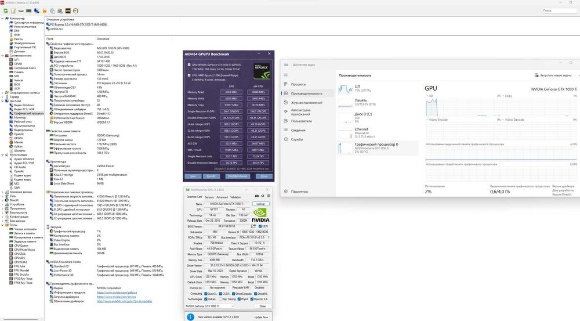Screen dimensions: 580x321
Task: Select FPU Julia test in AIDA64 tree
Action: [20, 266]
